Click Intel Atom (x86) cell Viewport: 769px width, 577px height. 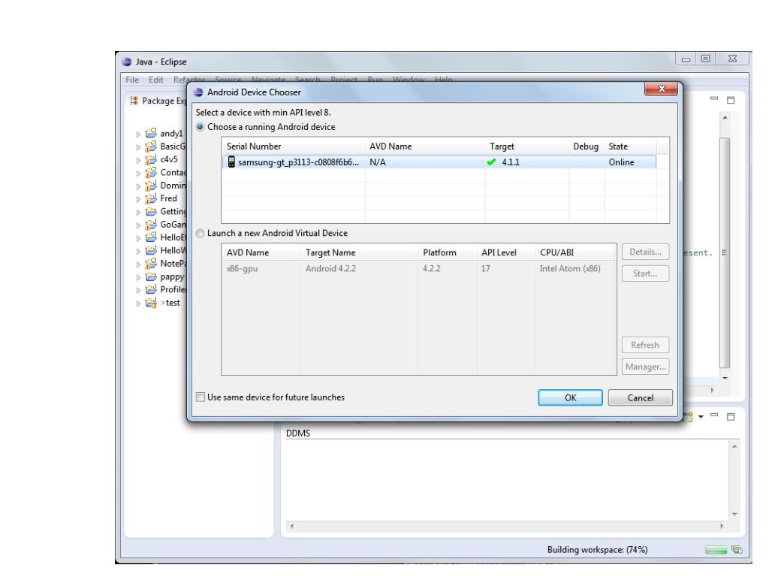click(570, 269)
